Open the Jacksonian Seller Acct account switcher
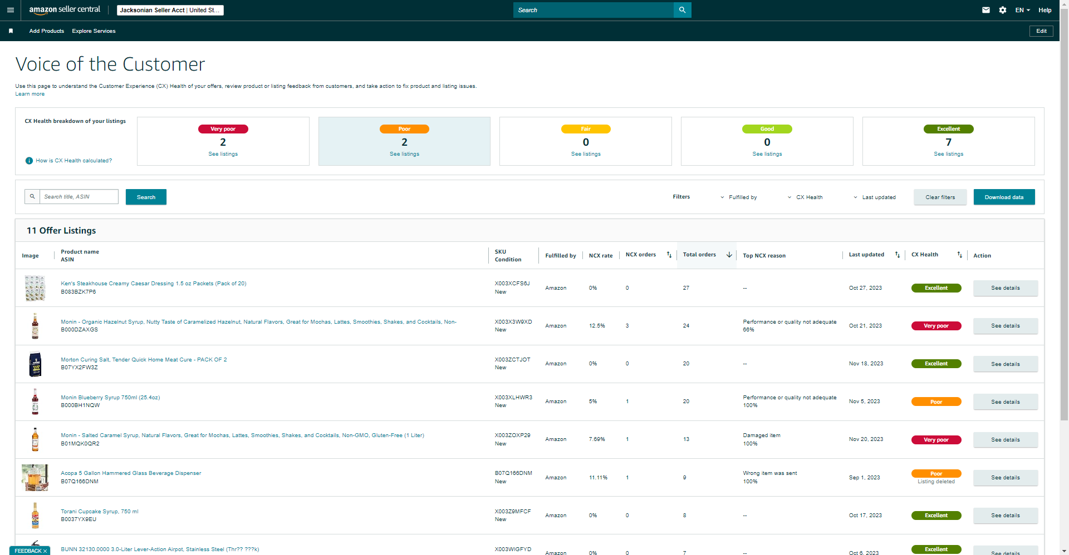Image resolution: width=1069 pixels, height=555 pixels. (x=170, y=10)
